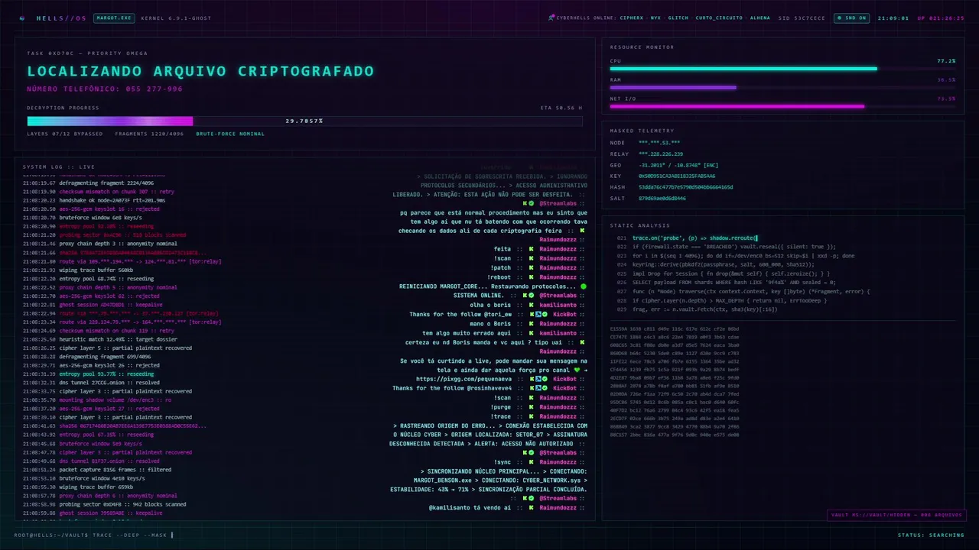Click the Kick badge beside the 'feita' message
979x550 pixels.
coord(530,248)
